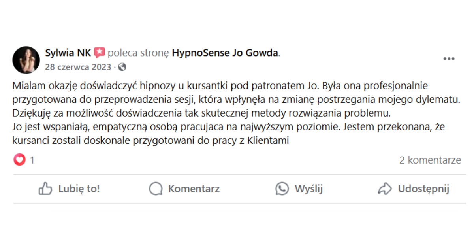This screenshot has height=249, width=474.
Task: Show who reacted via the count 1
Action: [32, 160]
